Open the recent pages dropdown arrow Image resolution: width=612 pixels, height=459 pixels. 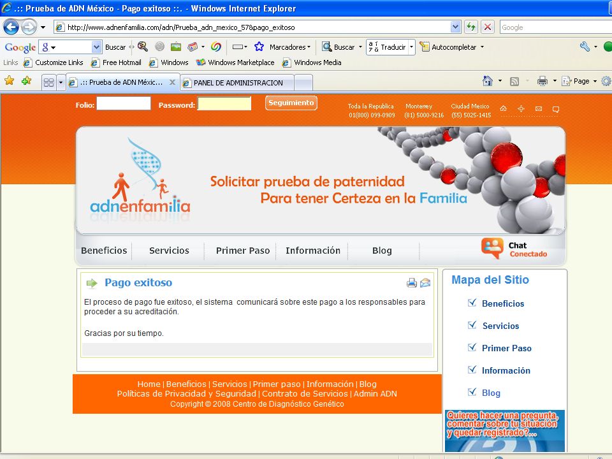click(43, 27)
